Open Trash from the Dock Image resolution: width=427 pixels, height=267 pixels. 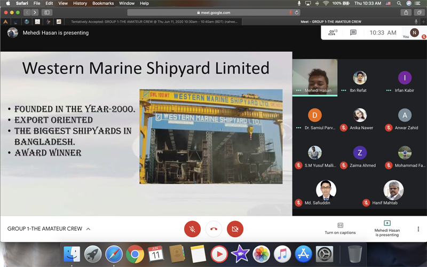click(355, 254)
